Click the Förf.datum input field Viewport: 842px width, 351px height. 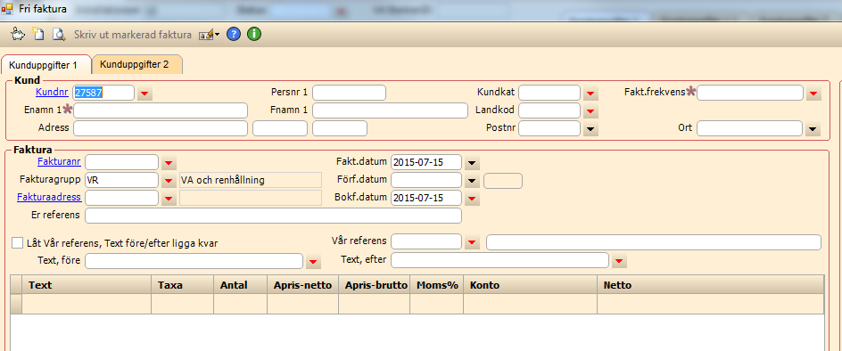point(426,180)
